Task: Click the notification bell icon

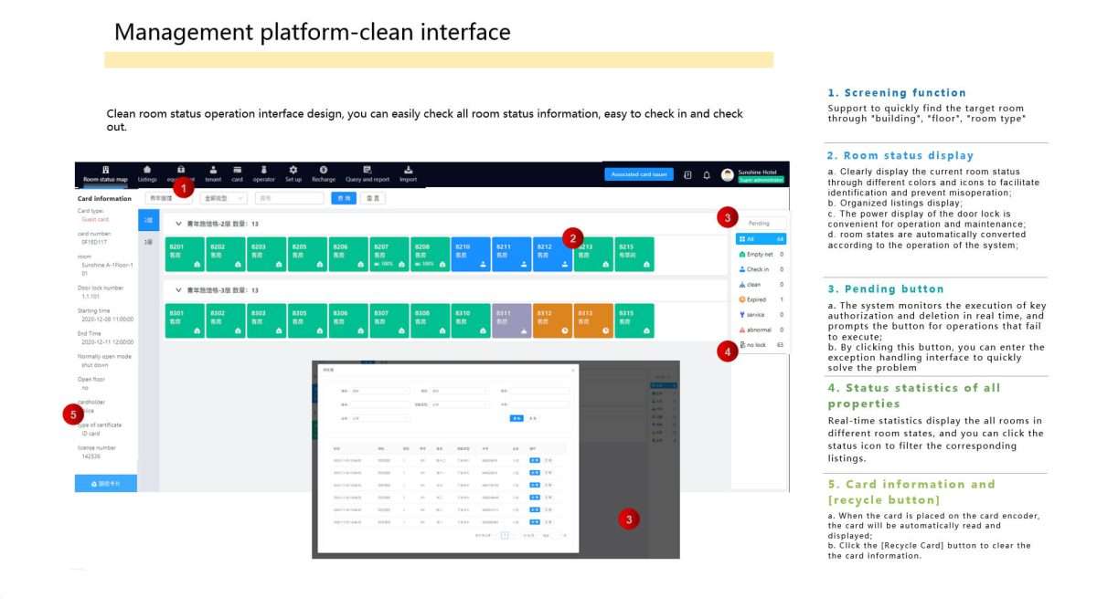Action: 707,174
